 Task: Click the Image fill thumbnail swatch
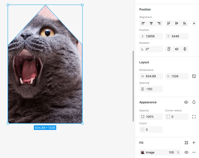(x=143, y=152)
